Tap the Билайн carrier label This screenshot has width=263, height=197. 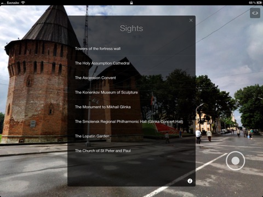[13, 3]
